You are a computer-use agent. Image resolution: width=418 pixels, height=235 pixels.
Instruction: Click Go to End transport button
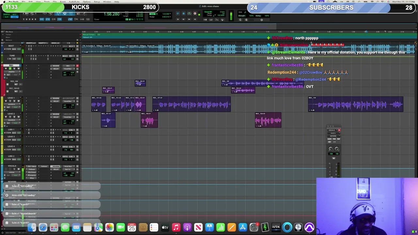coord(195,19)
